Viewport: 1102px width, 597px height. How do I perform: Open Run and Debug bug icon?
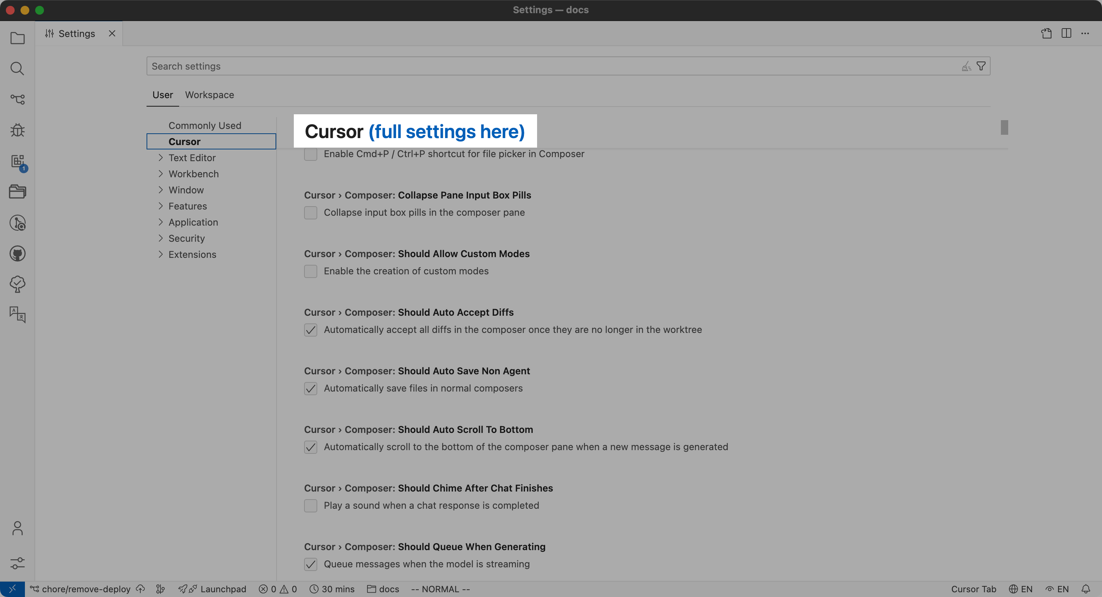(17, 130)
